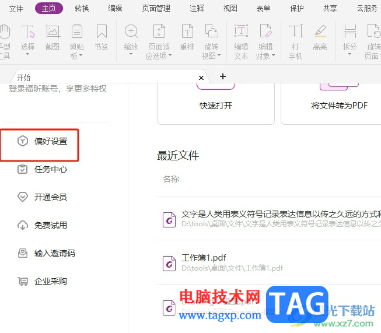Choose the Typewriter (打字机) tool icon
The width and height of the screenshot is (381, 333).
[296, 31]
